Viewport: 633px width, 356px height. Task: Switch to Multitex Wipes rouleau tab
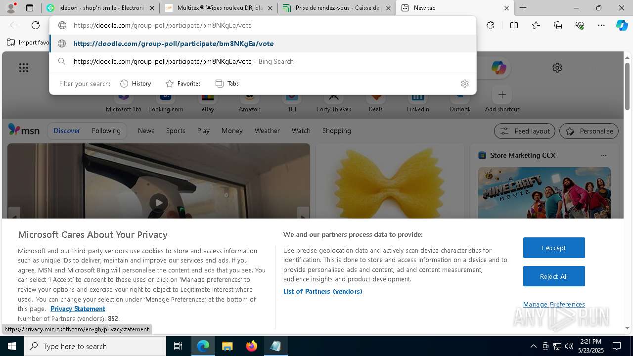click(x=219, y=8)
